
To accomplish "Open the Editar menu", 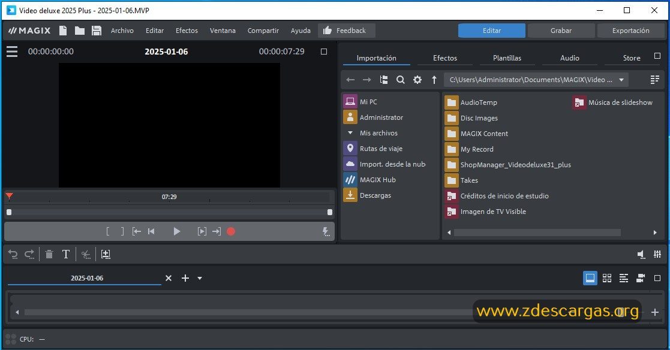I will 155,31.
